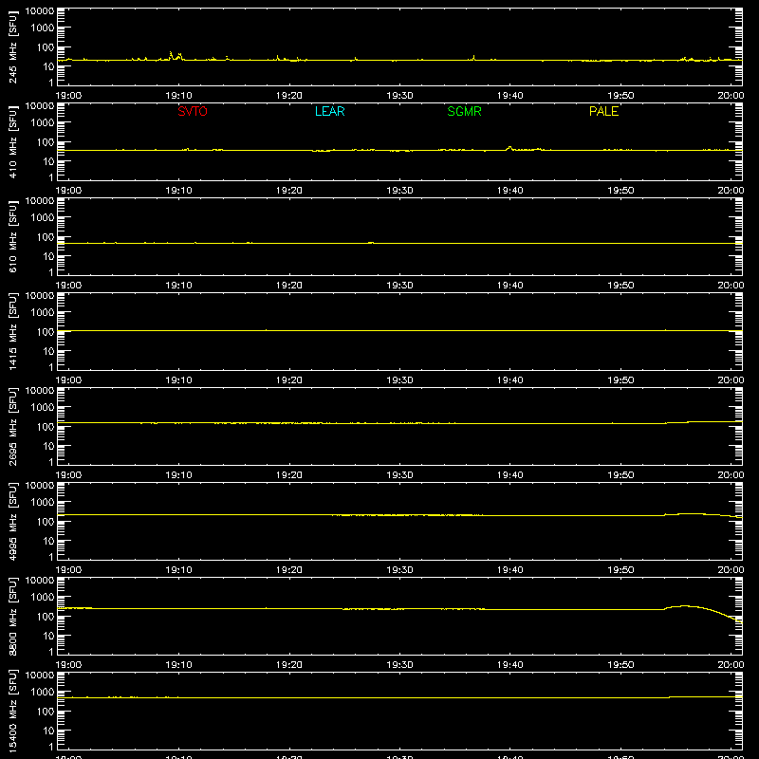
Task: Click 19:20 tick under the 610 MHz plot
Action: pyautogui.click(x=289, y=286)
